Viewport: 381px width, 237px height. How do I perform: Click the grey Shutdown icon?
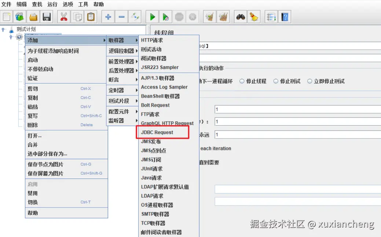(x=193, y=17)
